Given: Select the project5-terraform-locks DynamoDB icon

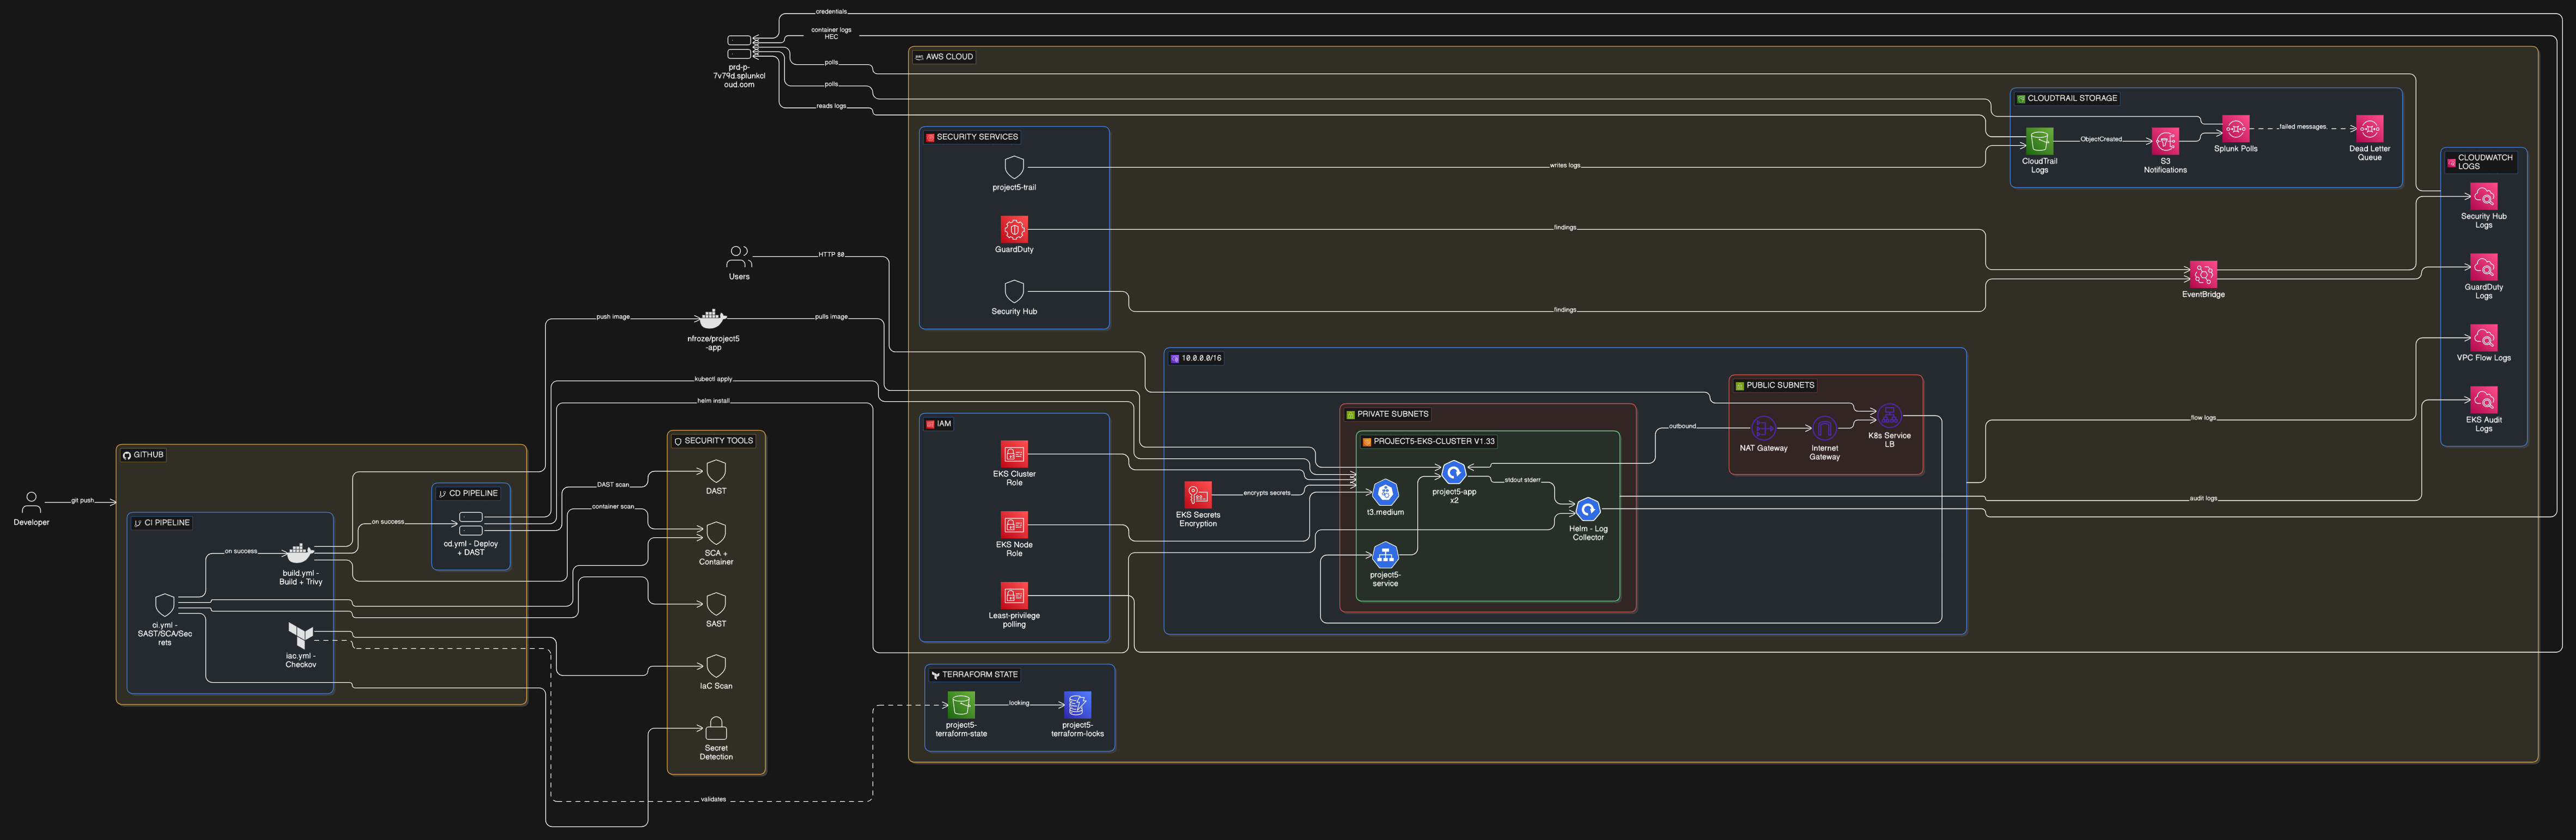Looking at the screenshot, I should pos(1077,704).
